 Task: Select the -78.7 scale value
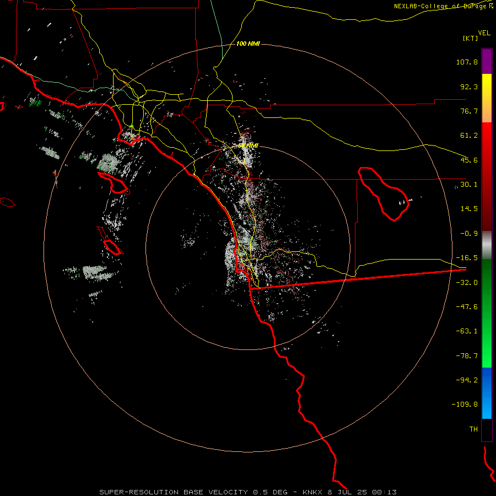[467, 356]
